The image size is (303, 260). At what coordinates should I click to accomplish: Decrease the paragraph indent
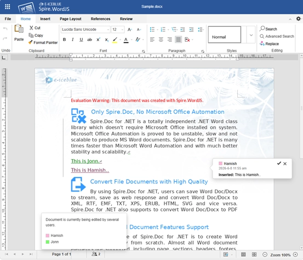(182, 30)
